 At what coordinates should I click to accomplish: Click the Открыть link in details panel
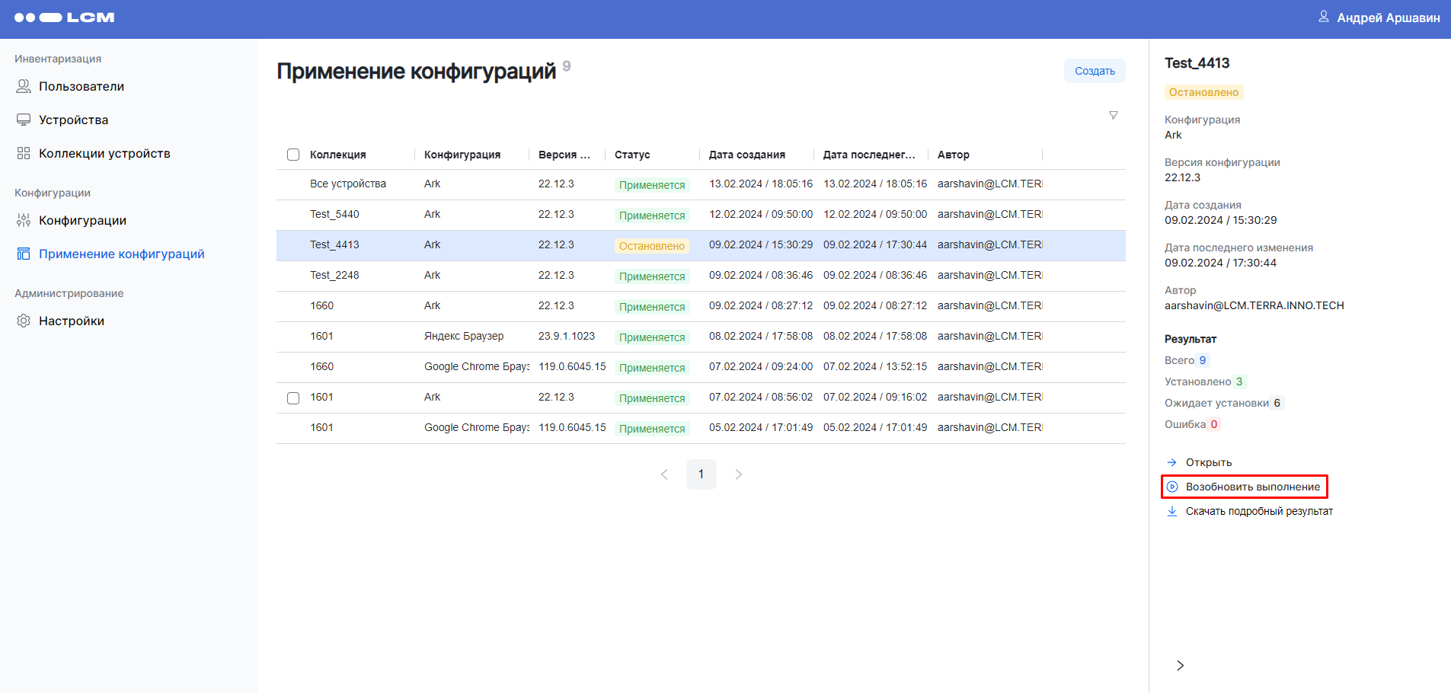pos(1208,462)
